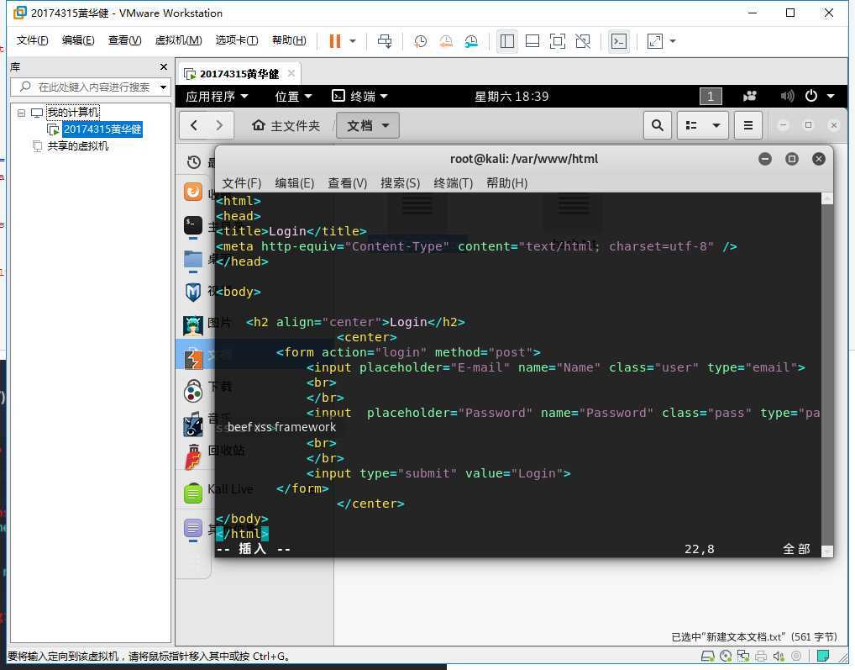This screenshot has height=670, width=855.
Task: Open the 终端 app menu in Kali panel
Action: coord(359,97)
